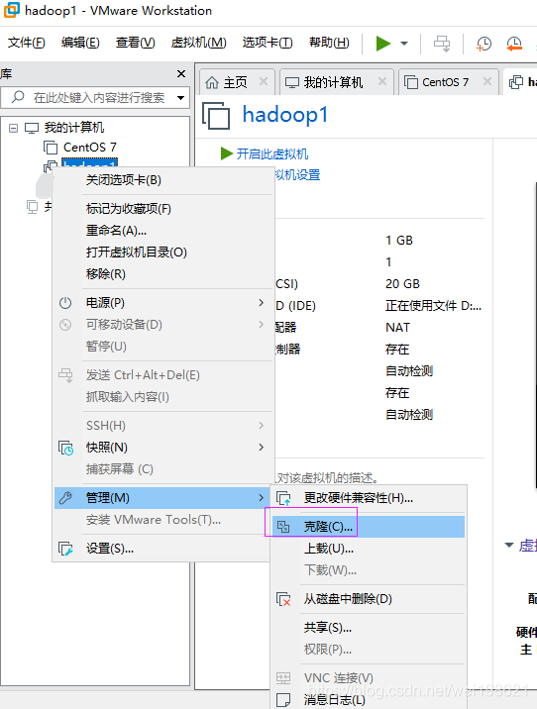Expand the 快照(N) submenu arrow
The height and width of the screenshot is (709, 537).
pos(261,448)
